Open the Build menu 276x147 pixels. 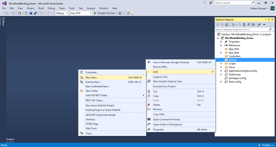(41, 8)
